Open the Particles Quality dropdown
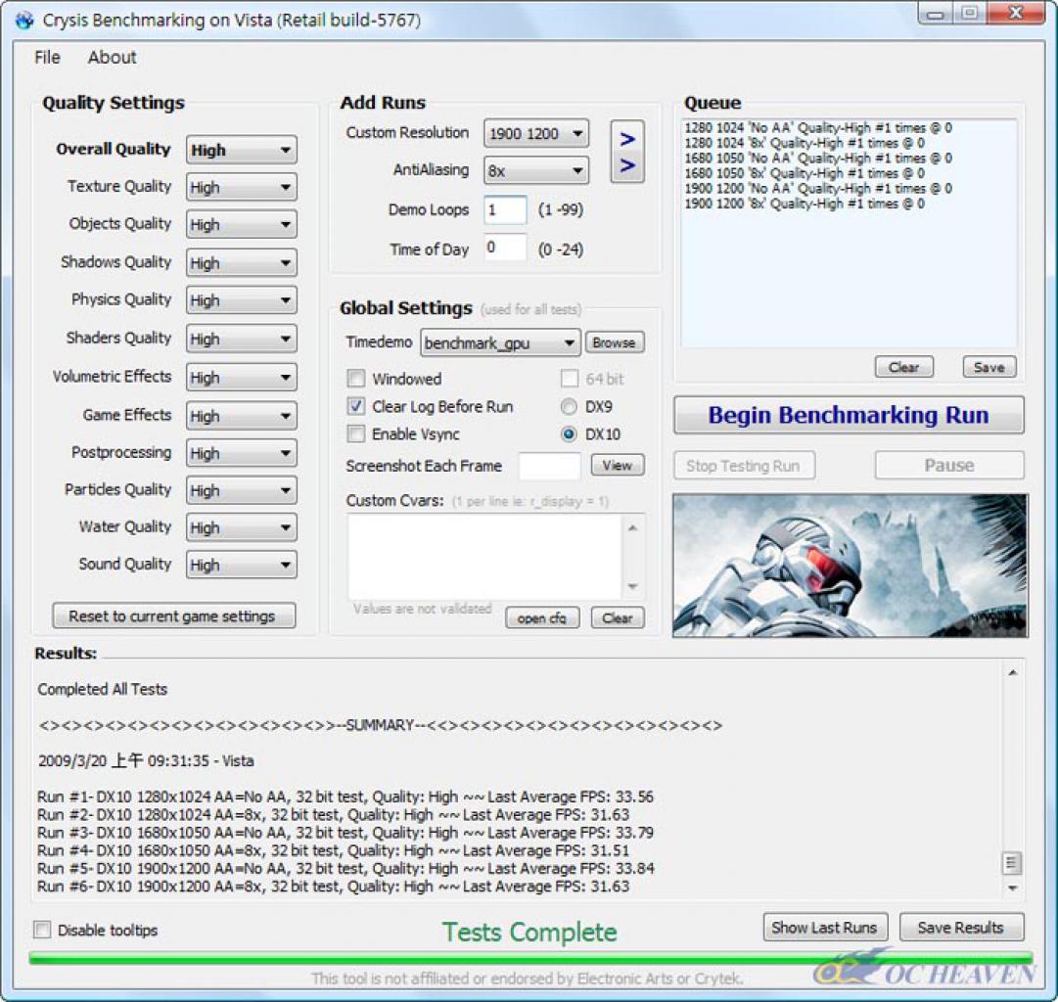 pos(241,490)
